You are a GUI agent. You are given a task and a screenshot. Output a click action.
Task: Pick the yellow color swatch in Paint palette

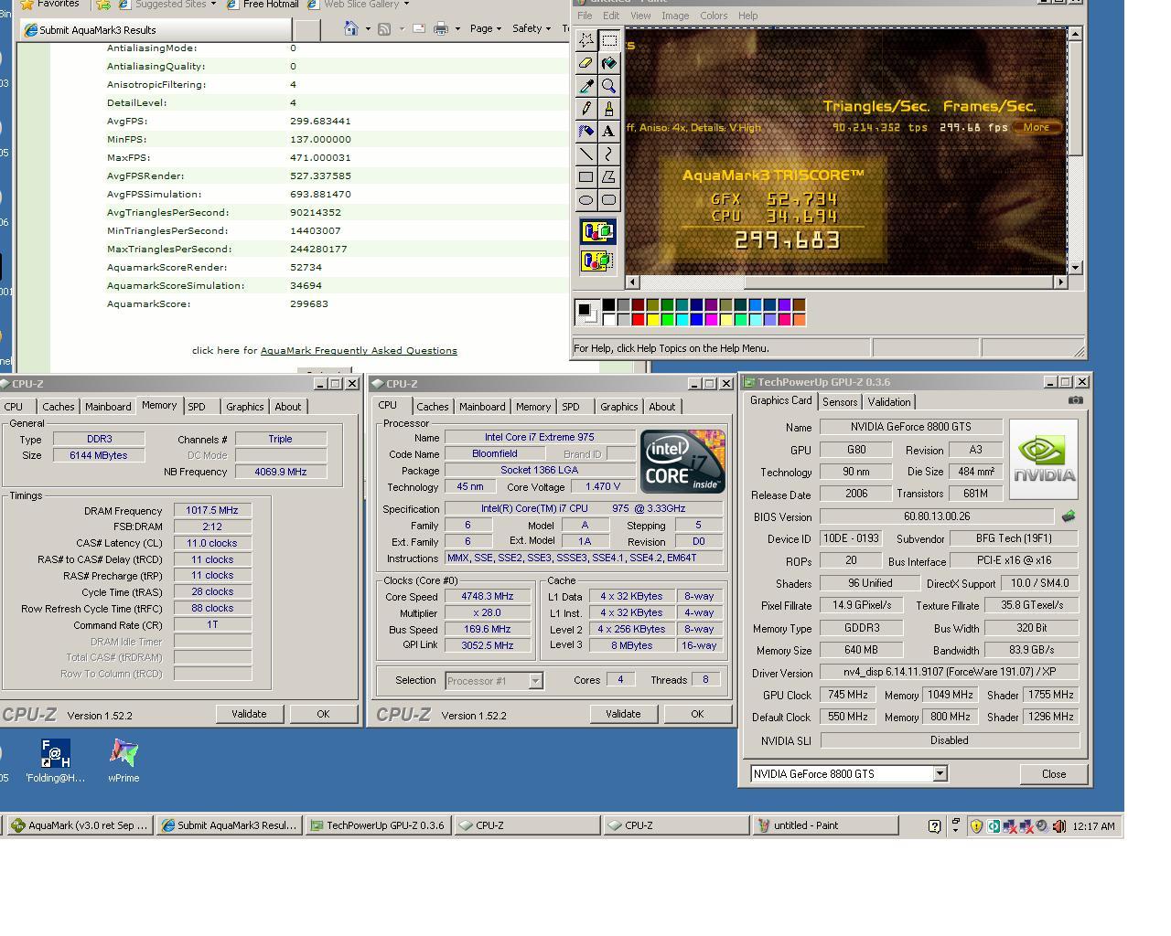click(x=652, y=319)
